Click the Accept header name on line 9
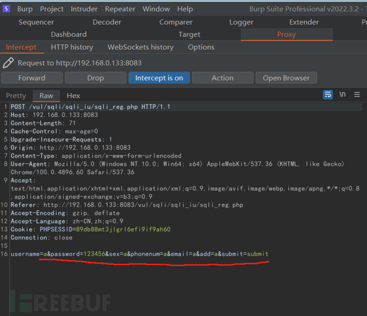The image size is (367, 316). click(23, 180)
